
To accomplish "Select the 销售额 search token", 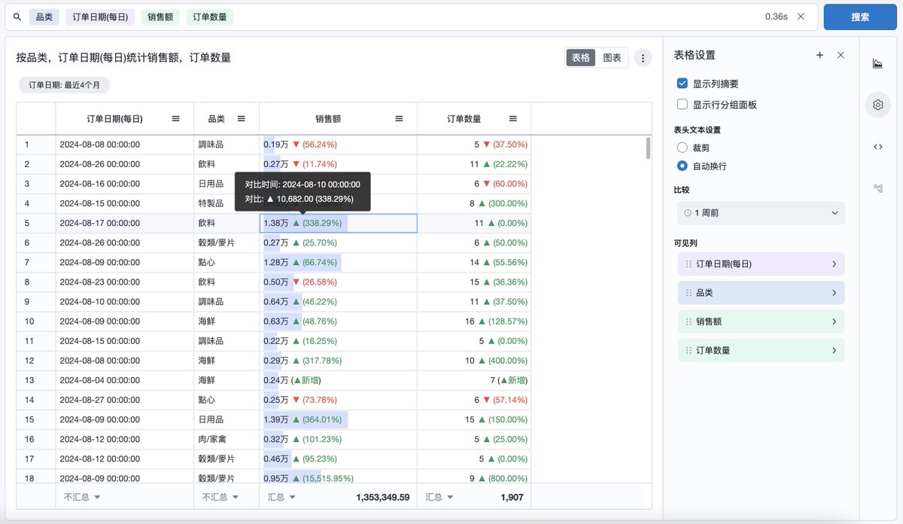I will click(160, 17).
